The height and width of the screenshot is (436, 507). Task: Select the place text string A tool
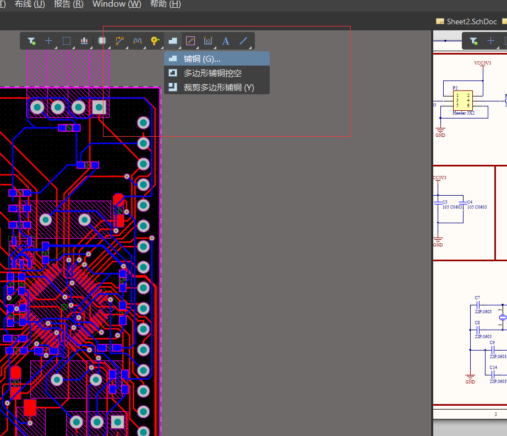(x=226, y=41)
